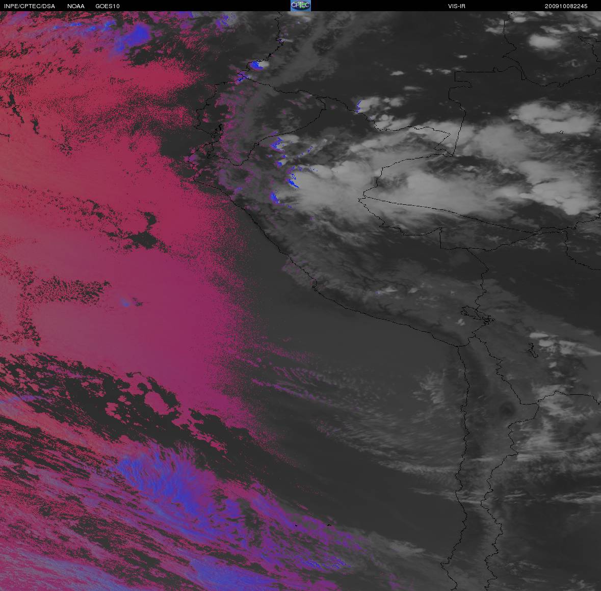Image resolution: width=601 pixels, height=591 pixels.
Task: Click the small blue patch near the northern border line
Action: [359, 106]
